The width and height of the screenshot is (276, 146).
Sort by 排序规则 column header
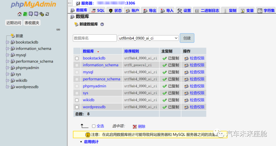tap(132, 51)
